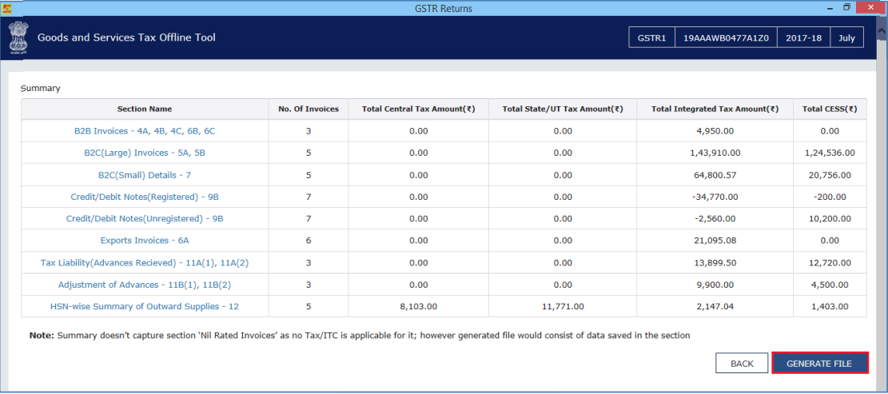Click integrated tax value 13,899.50

click(715, 262)
